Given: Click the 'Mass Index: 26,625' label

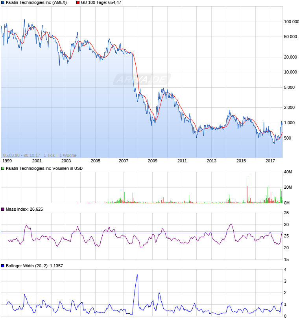Looking at the screenshot, I should [x=24, y=209].
